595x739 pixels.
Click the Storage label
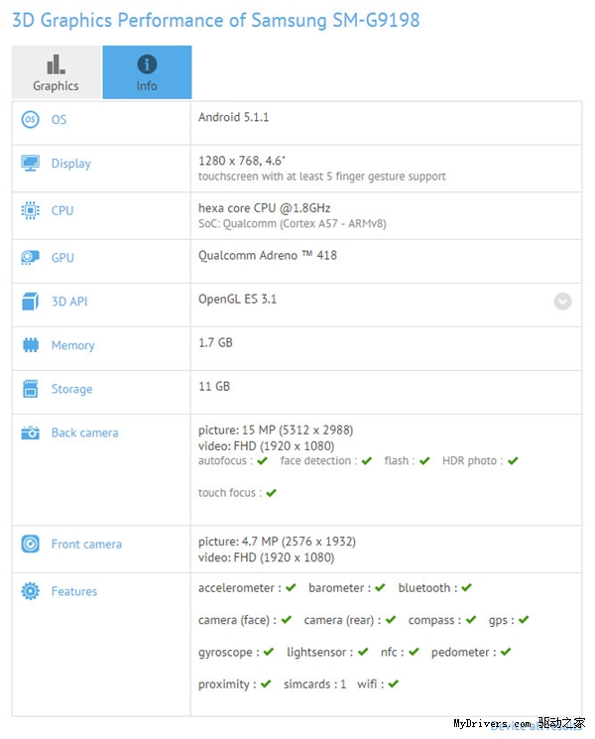click(x=71, y=389)
